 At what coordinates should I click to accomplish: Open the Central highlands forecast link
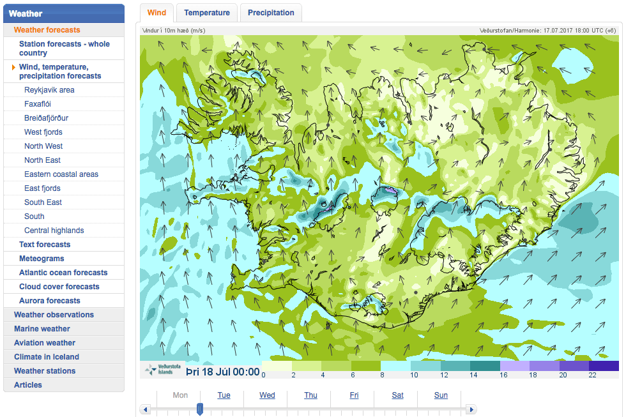[54, 231]
